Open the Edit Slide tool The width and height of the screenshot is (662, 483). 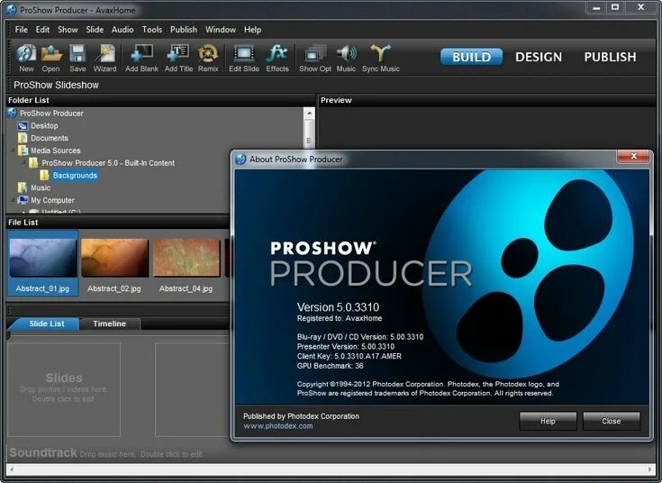coord(244,58)
